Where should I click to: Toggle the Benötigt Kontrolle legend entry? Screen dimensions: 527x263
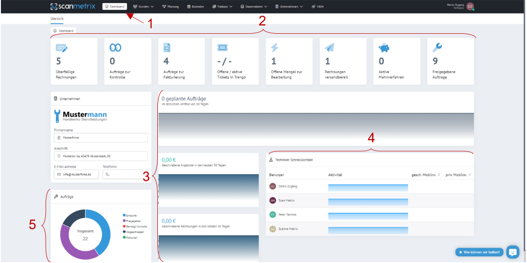135,226
